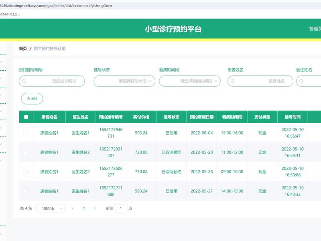Click the 看病时间段 column header
Viewport: 321px width, 241px height.
(x=232, y=117)
